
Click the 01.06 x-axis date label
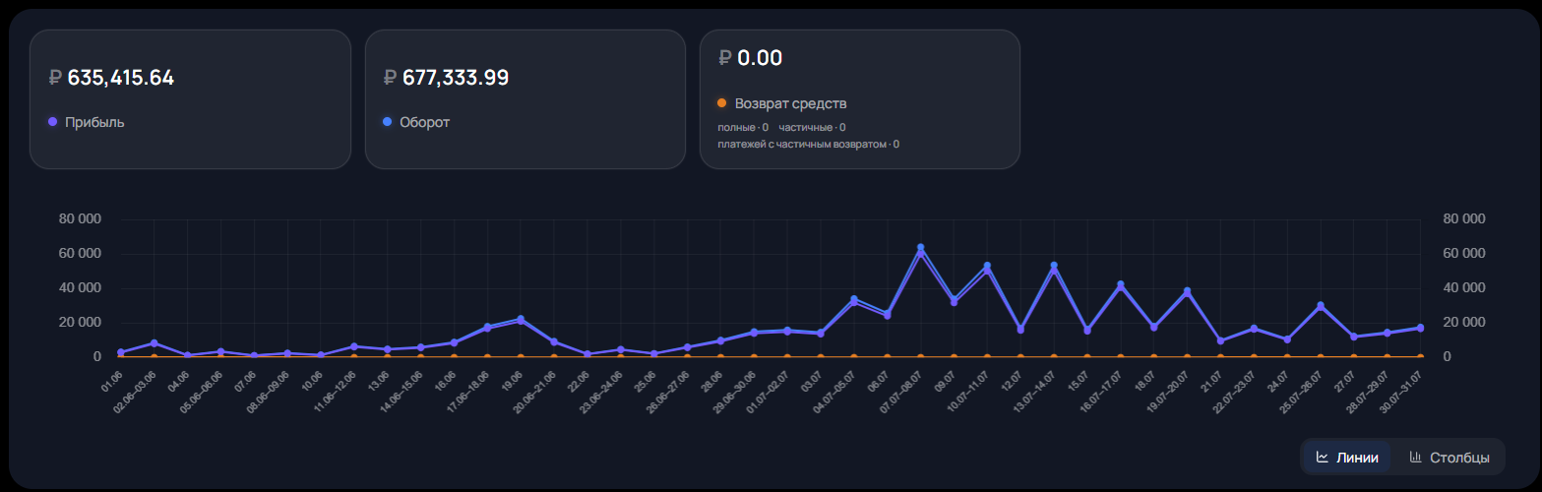[110, 379]
